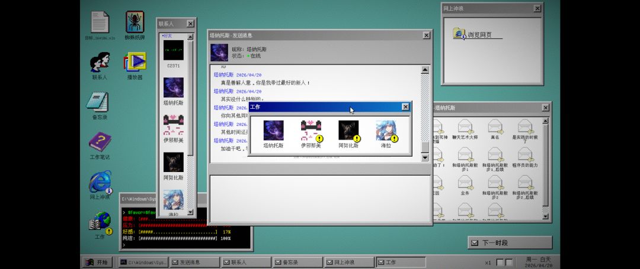The image size is (640, 269).
Task: Click the 塔纳托斯 avatar in the chat header
Action: click(x=219, y=53)
